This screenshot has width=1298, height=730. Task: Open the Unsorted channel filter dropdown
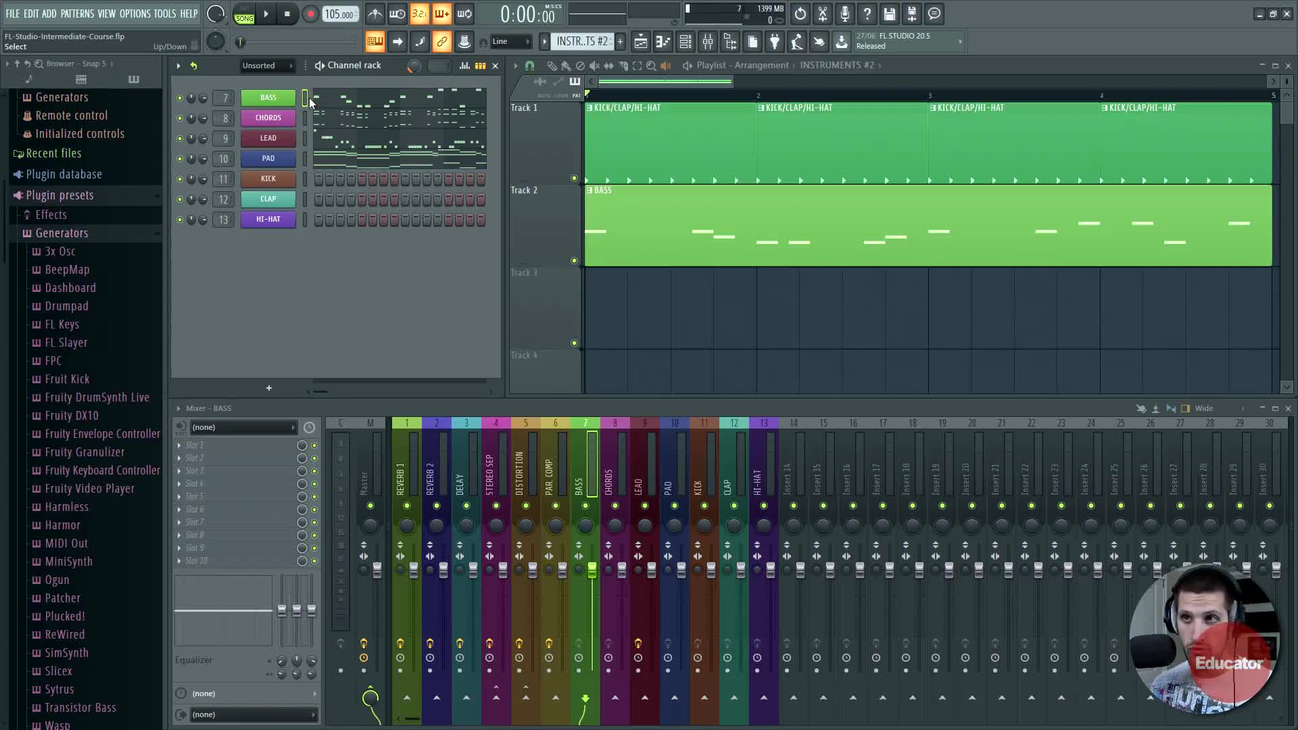pyautogui.click(x=268, y=66)
